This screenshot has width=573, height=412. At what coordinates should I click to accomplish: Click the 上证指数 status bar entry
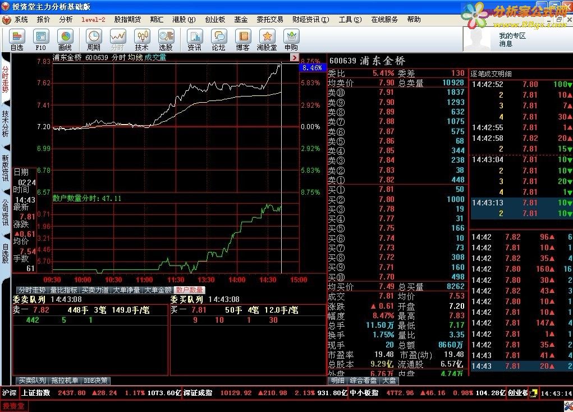[101, 393]
